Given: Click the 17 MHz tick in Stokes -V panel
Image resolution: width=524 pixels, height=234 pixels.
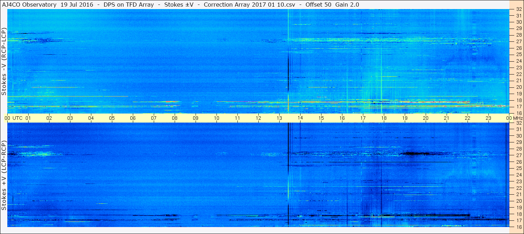Looking at the screenshot, I should click(519, 107).
